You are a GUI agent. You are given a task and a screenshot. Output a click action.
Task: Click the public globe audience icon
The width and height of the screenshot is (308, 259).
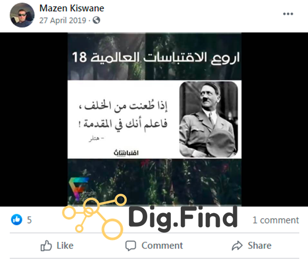point(96,20)
